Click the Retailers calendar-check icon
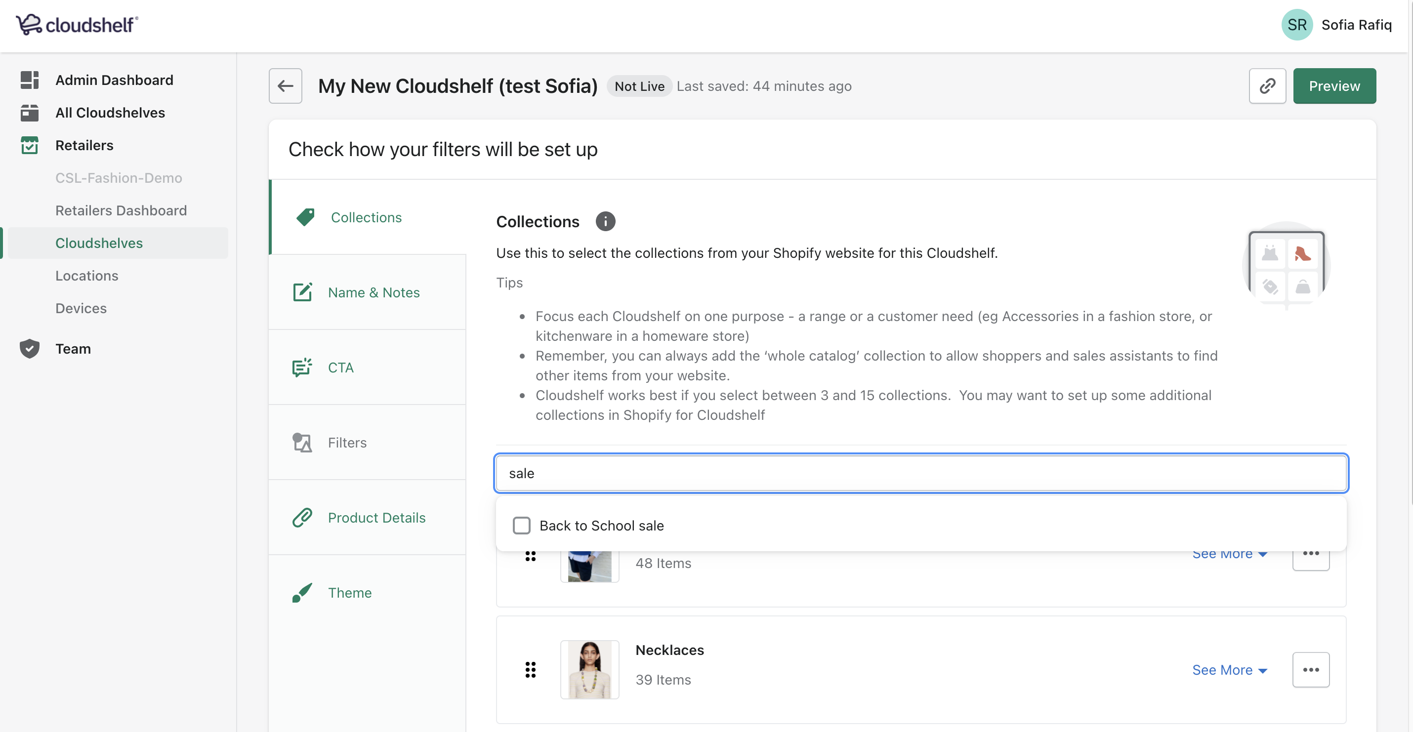Image resolution: width=1413 pixels, height=732 pixels. point(30,145)
